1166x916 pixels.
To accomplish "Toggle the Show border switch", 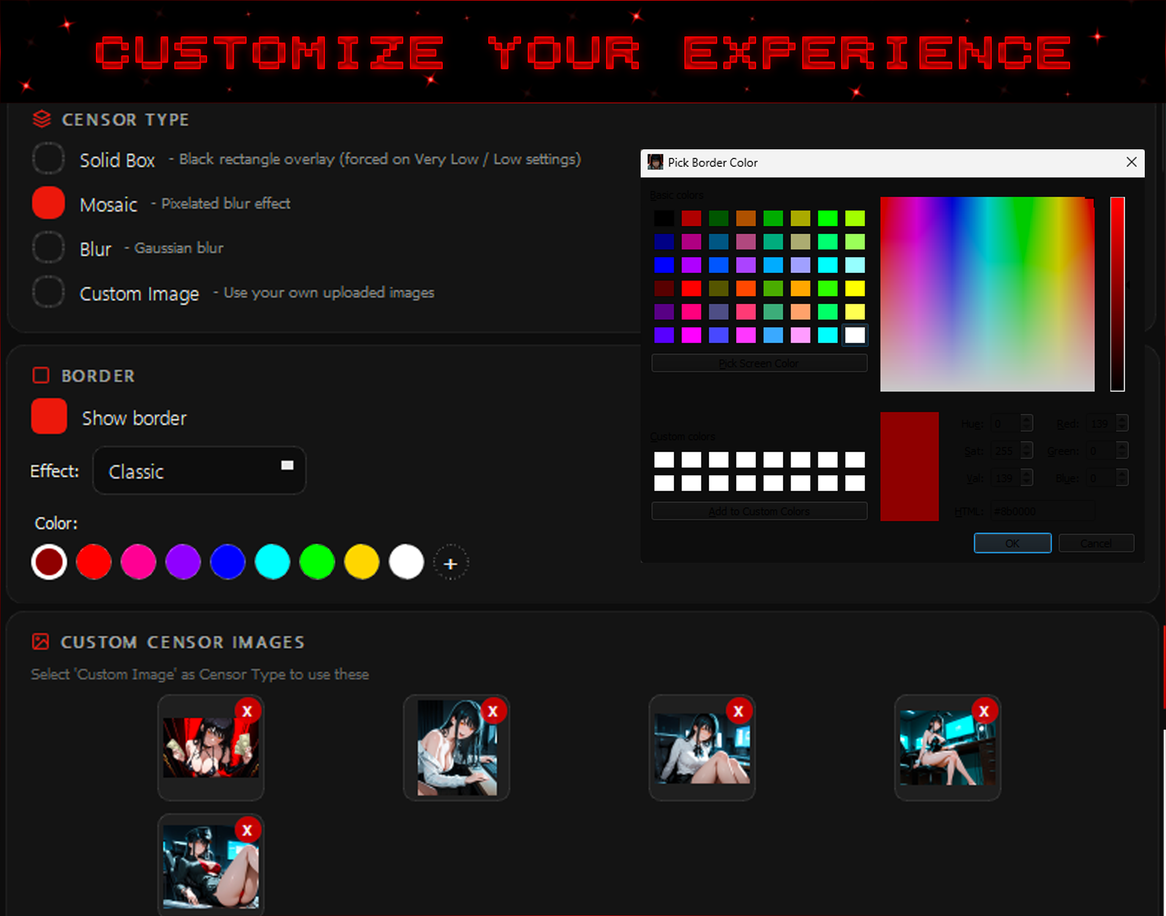I will pyautogui.click(x=49, y=416).
